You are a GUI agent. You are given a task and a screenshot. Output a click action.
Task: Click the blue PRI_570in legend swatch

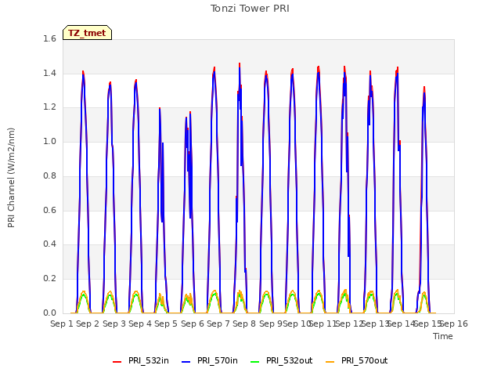click(x=186, y=362)
